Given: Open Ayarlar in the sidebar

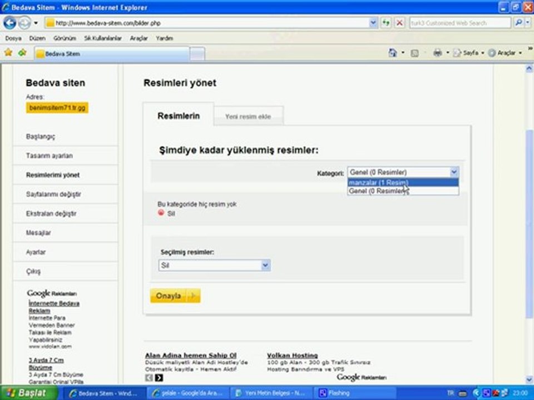Looking at the screenshot, I should [x=36, y=252].
